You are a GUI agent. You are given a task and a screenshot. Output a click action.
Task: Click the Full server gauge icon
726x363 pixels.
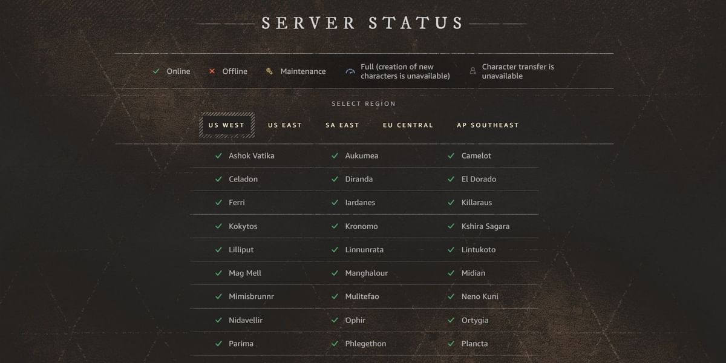pos(349,71)
